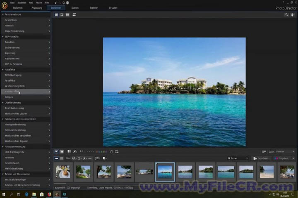Toggle compare two photos view mode
Viewport: 298px width, 198px height.
62,151
